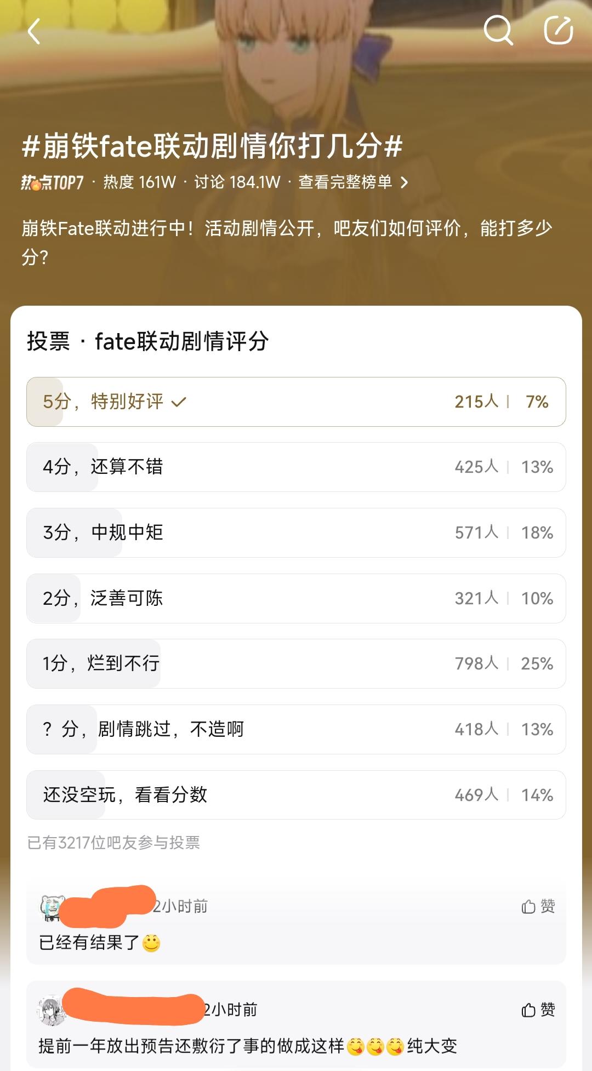Open the #崩铁fate联动剧情你打几分# topic title
Viewport: 592px width, 1071px height.
coord(212,146)
